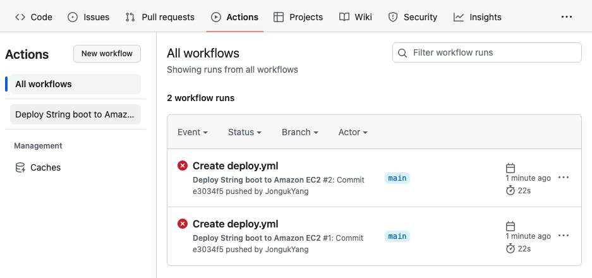Image resolution: width=592 pixels, height=278 pixels.
Task: Click the Projects table icon
Action: 279,17
